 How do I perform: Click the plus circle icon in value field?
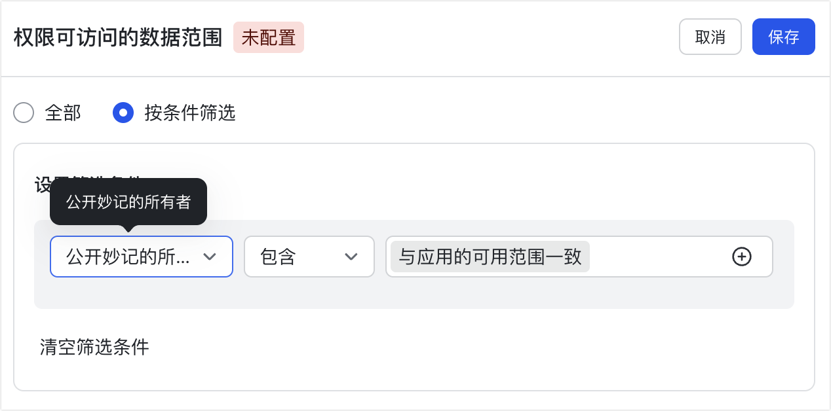point(741,257)
